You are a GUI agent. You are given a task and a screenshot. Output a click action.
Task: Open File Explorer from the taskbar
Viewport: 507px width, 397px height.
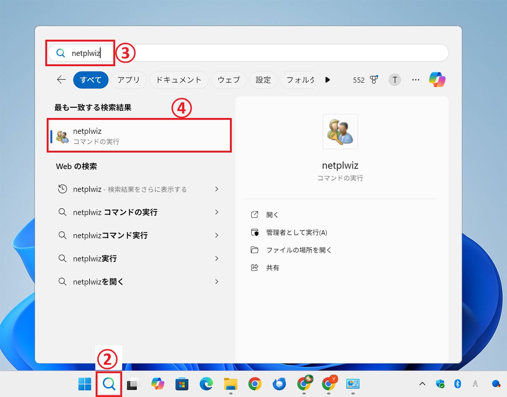tap(230, 383)
